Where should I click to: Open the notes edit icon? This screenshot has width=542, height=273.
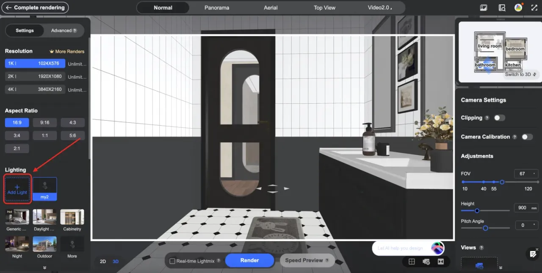533,254
